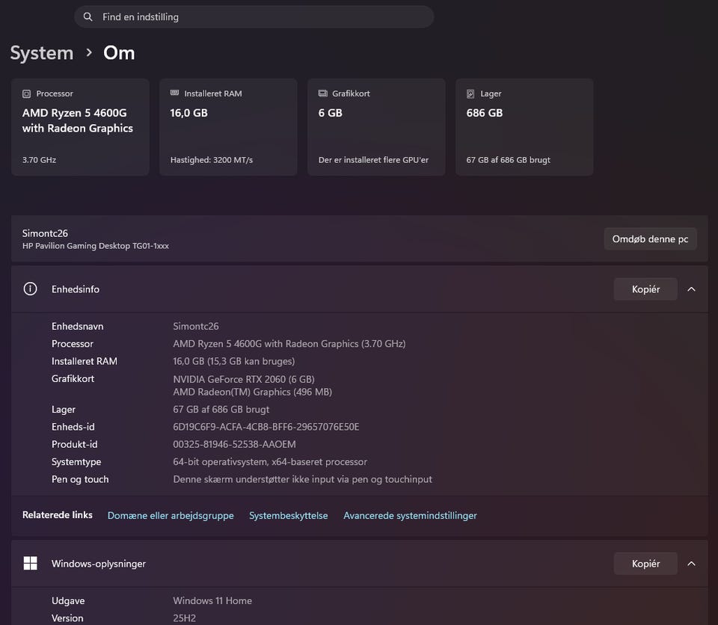Click the Installeret RAM memory icon
This screenshot has width=718, height=625.
[x=174, y=93]
